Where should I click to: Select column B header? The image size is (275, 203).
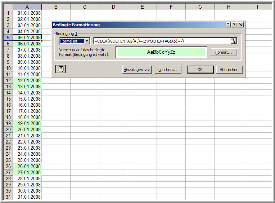56,7
